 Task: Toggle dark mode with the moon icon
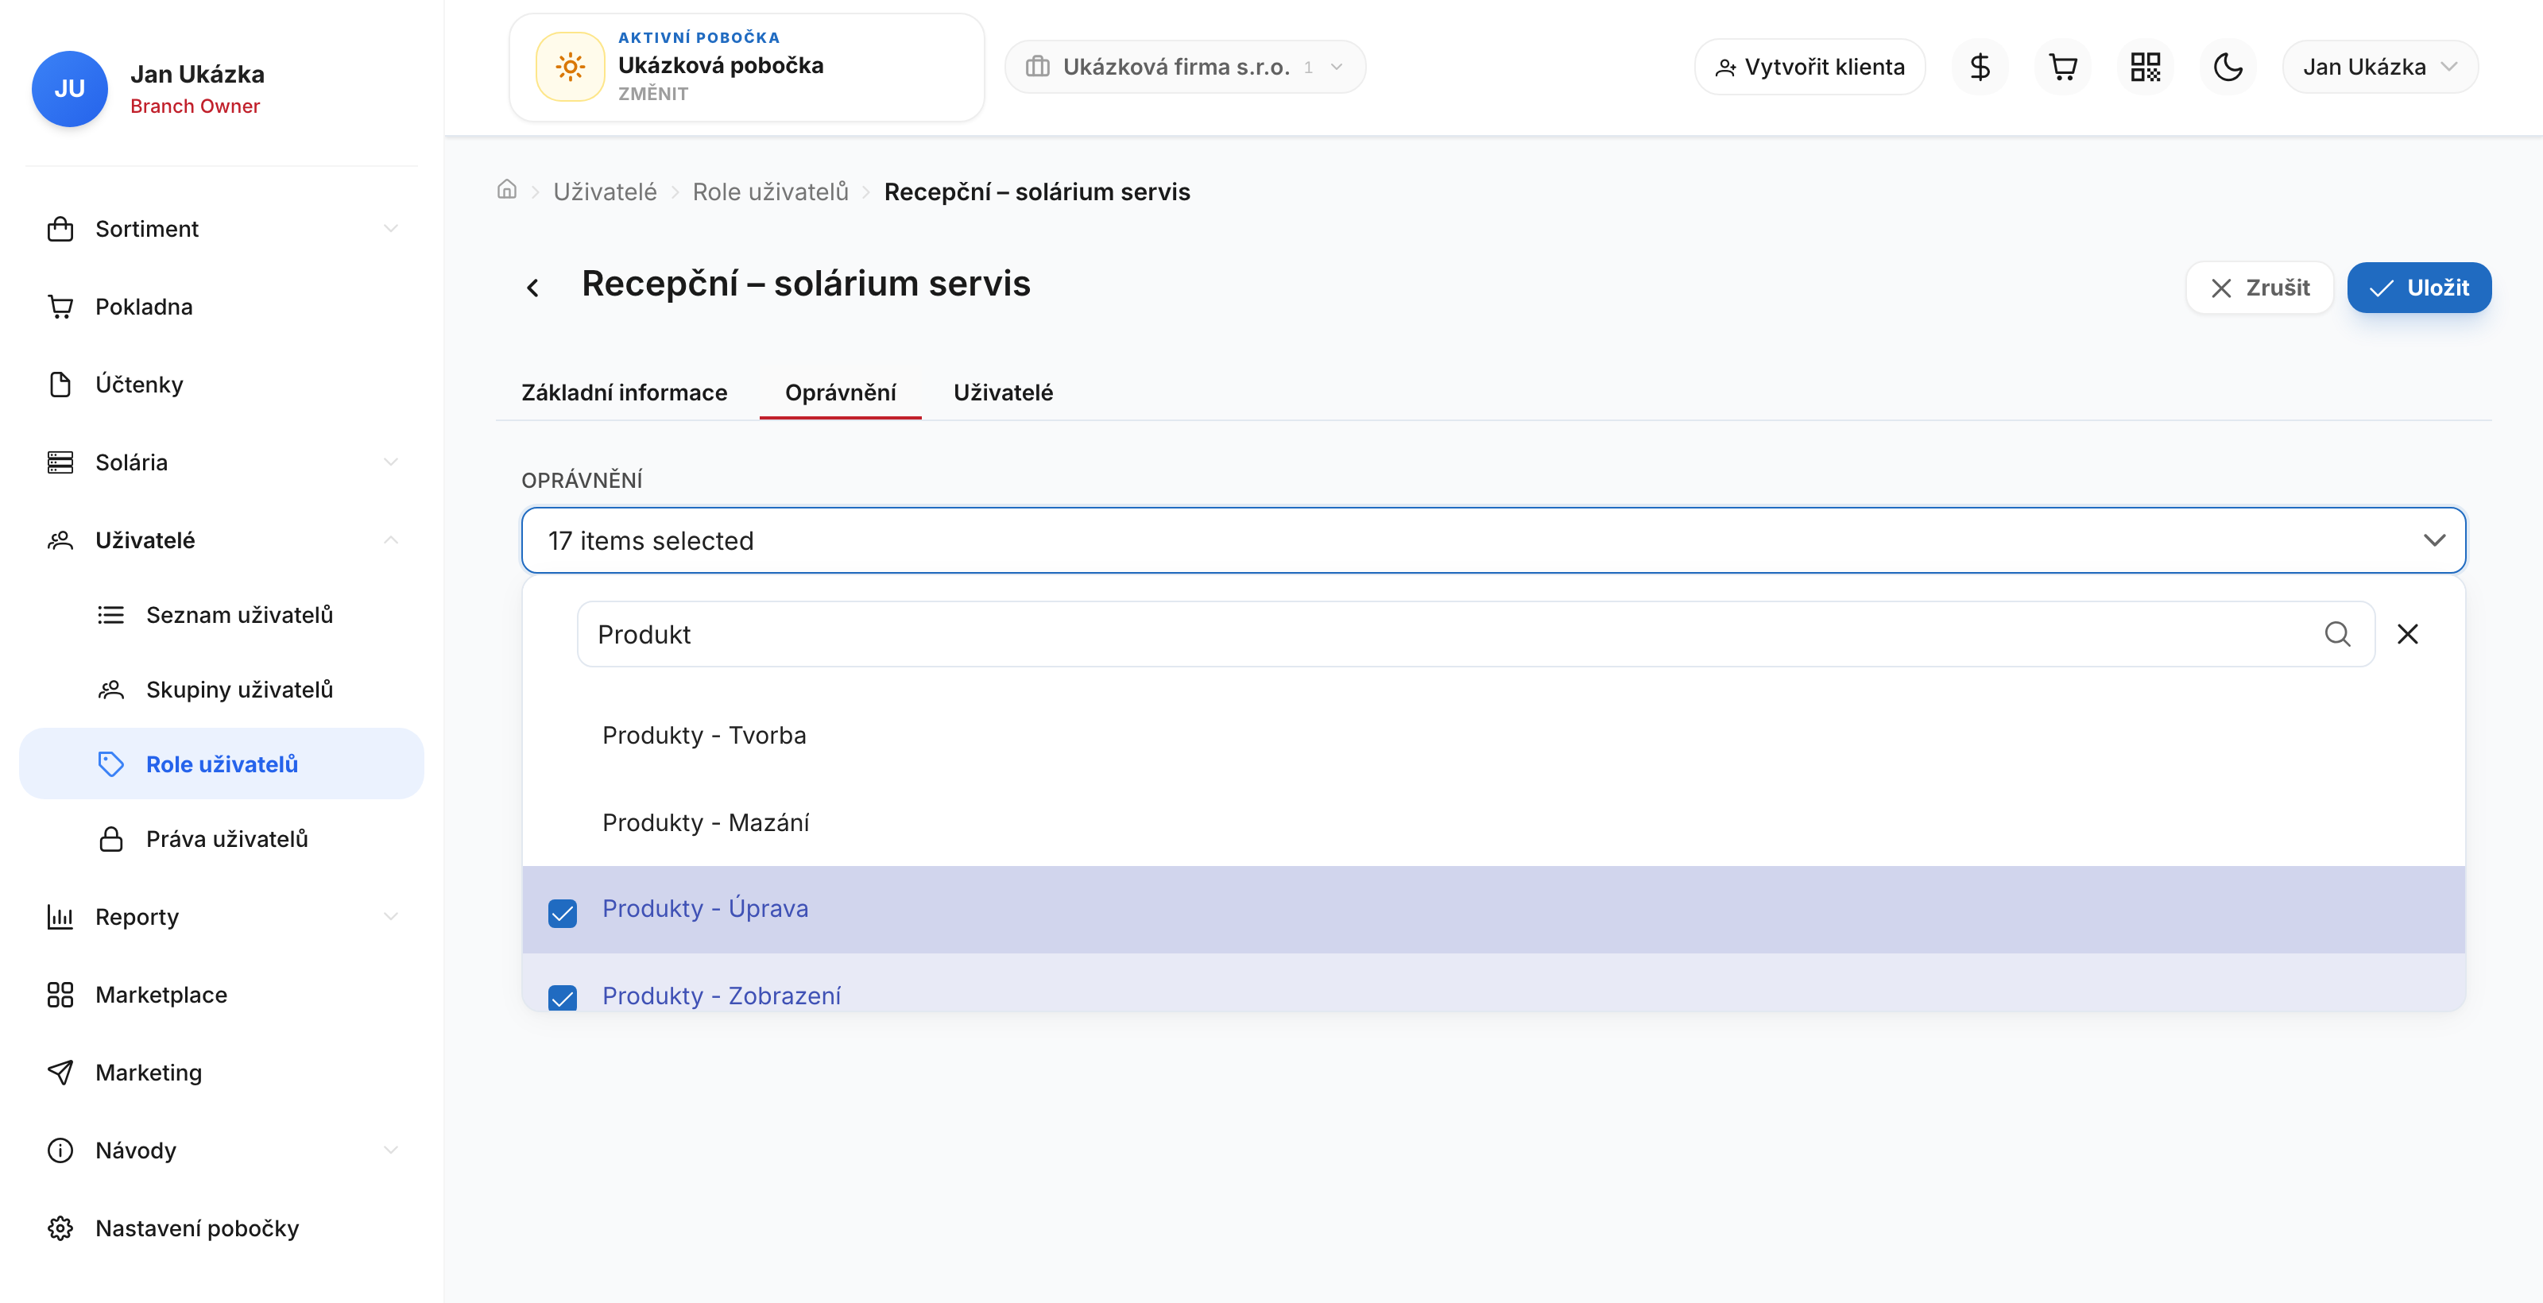[x=2228, y=67]
